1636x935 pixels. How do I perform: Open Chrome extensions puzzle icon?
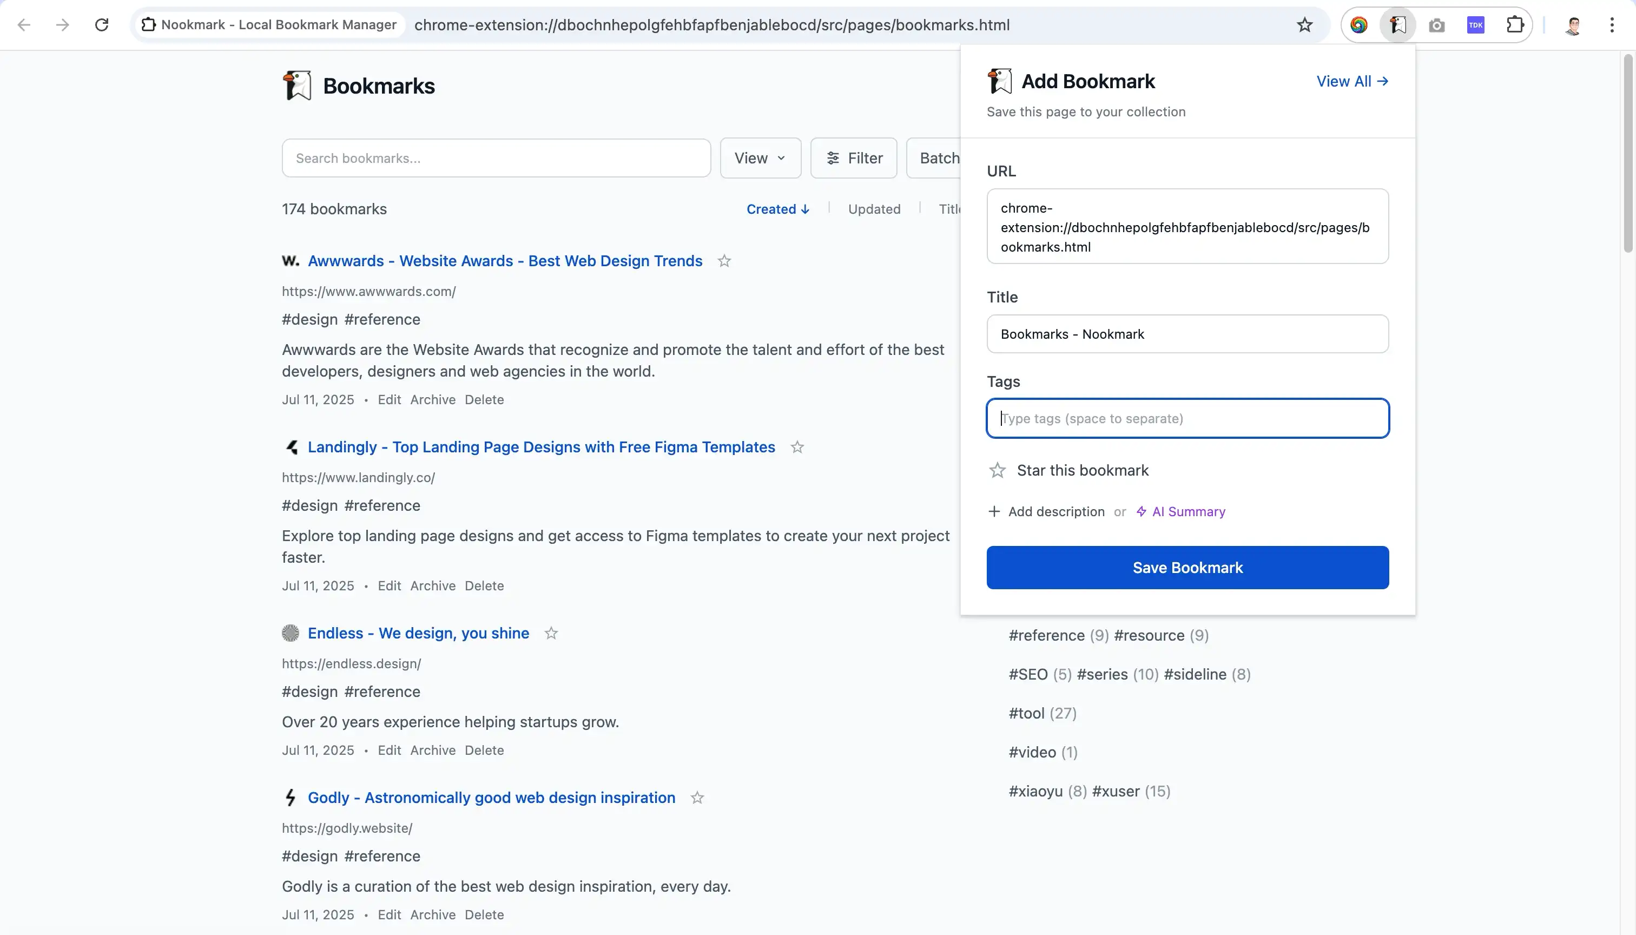(x=1514, y=25)
